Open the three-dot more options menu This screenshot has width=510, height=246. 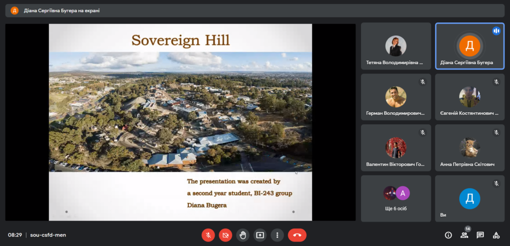tap(277, 235)
